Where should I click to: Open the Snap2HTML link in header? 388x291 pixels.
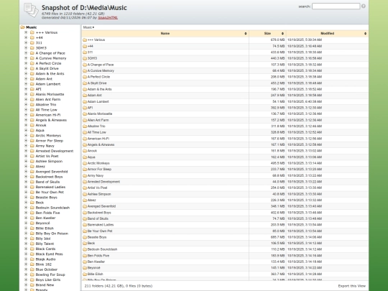tap(108, 17)
